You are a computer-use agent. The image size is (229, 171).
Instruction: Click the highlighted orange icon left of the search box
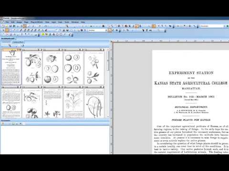(154, 26)
